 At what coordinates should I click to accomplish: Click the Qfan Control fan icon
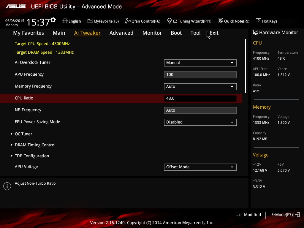pos(128,21)
